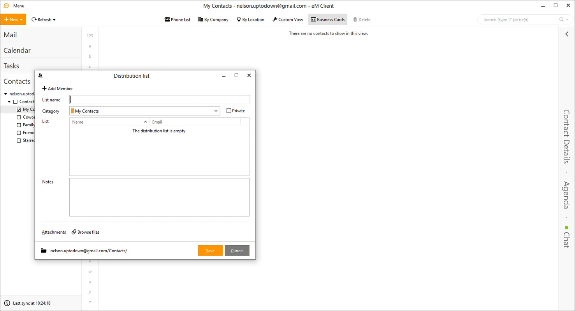Open the Category dropdown
The image size is (575, 311).
(x=216, y=111)
